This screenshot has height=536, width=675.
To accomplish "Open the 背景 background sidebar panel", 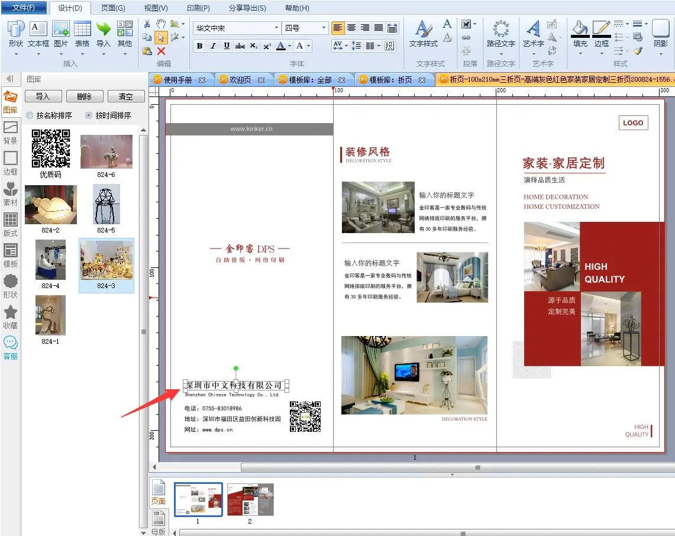I will click(x=10, y=131).
